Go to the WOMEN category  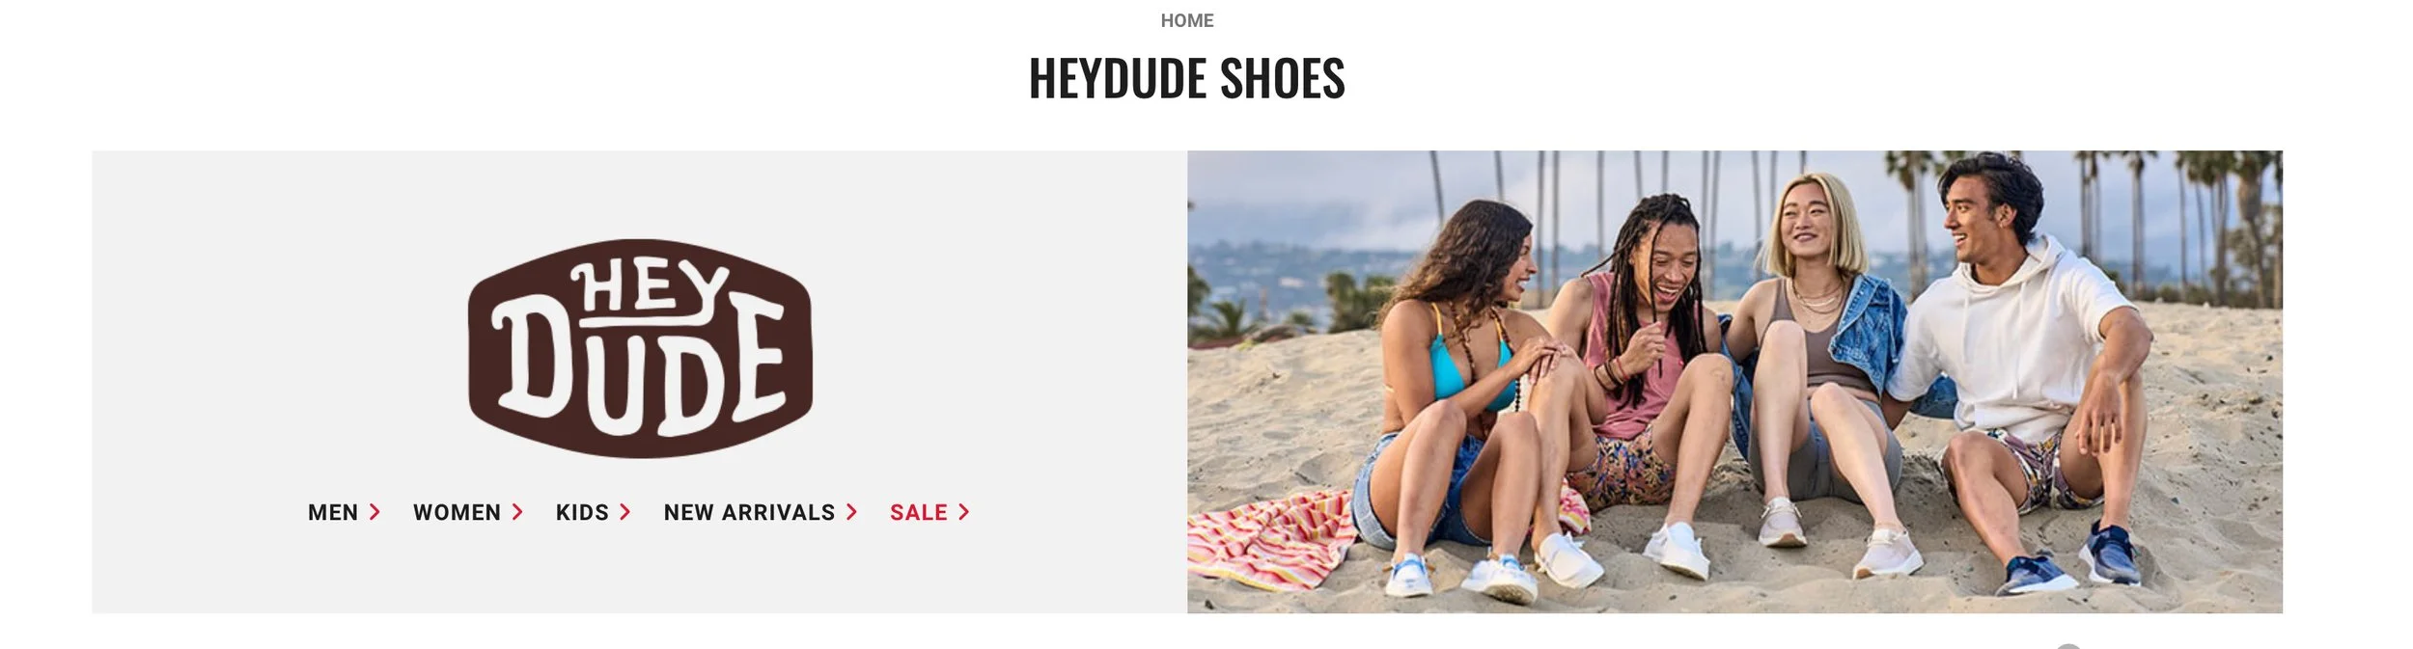[457, 512]
